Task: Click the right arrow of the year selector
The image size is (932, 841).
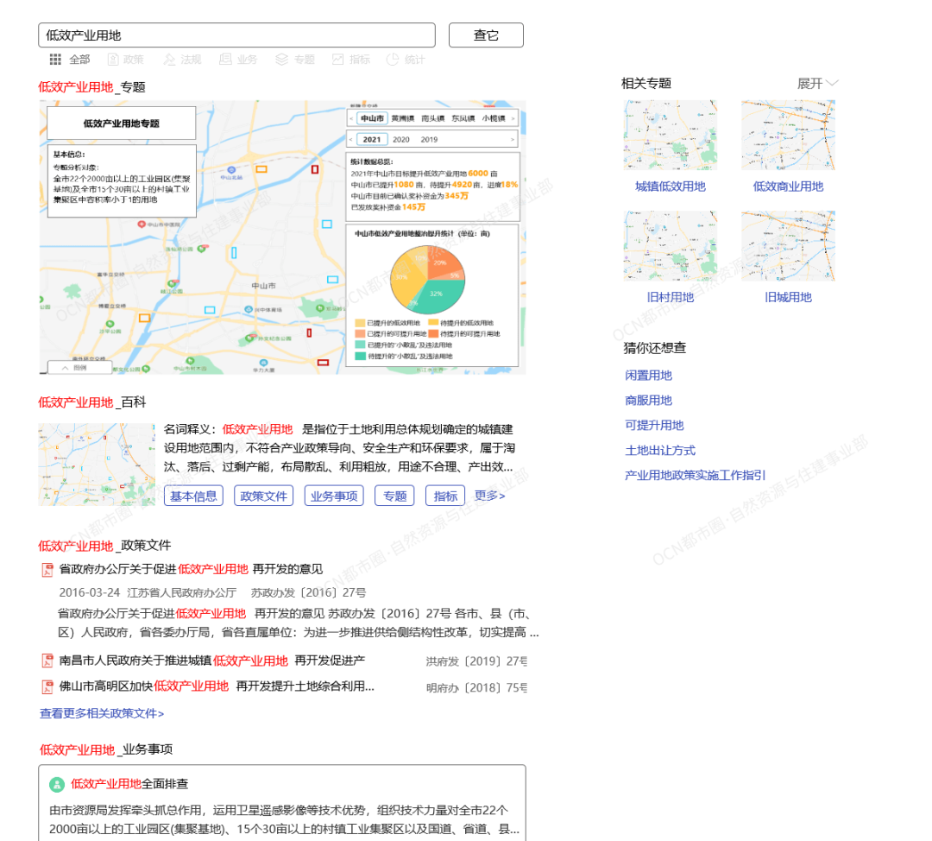Action: pos(513,139)
